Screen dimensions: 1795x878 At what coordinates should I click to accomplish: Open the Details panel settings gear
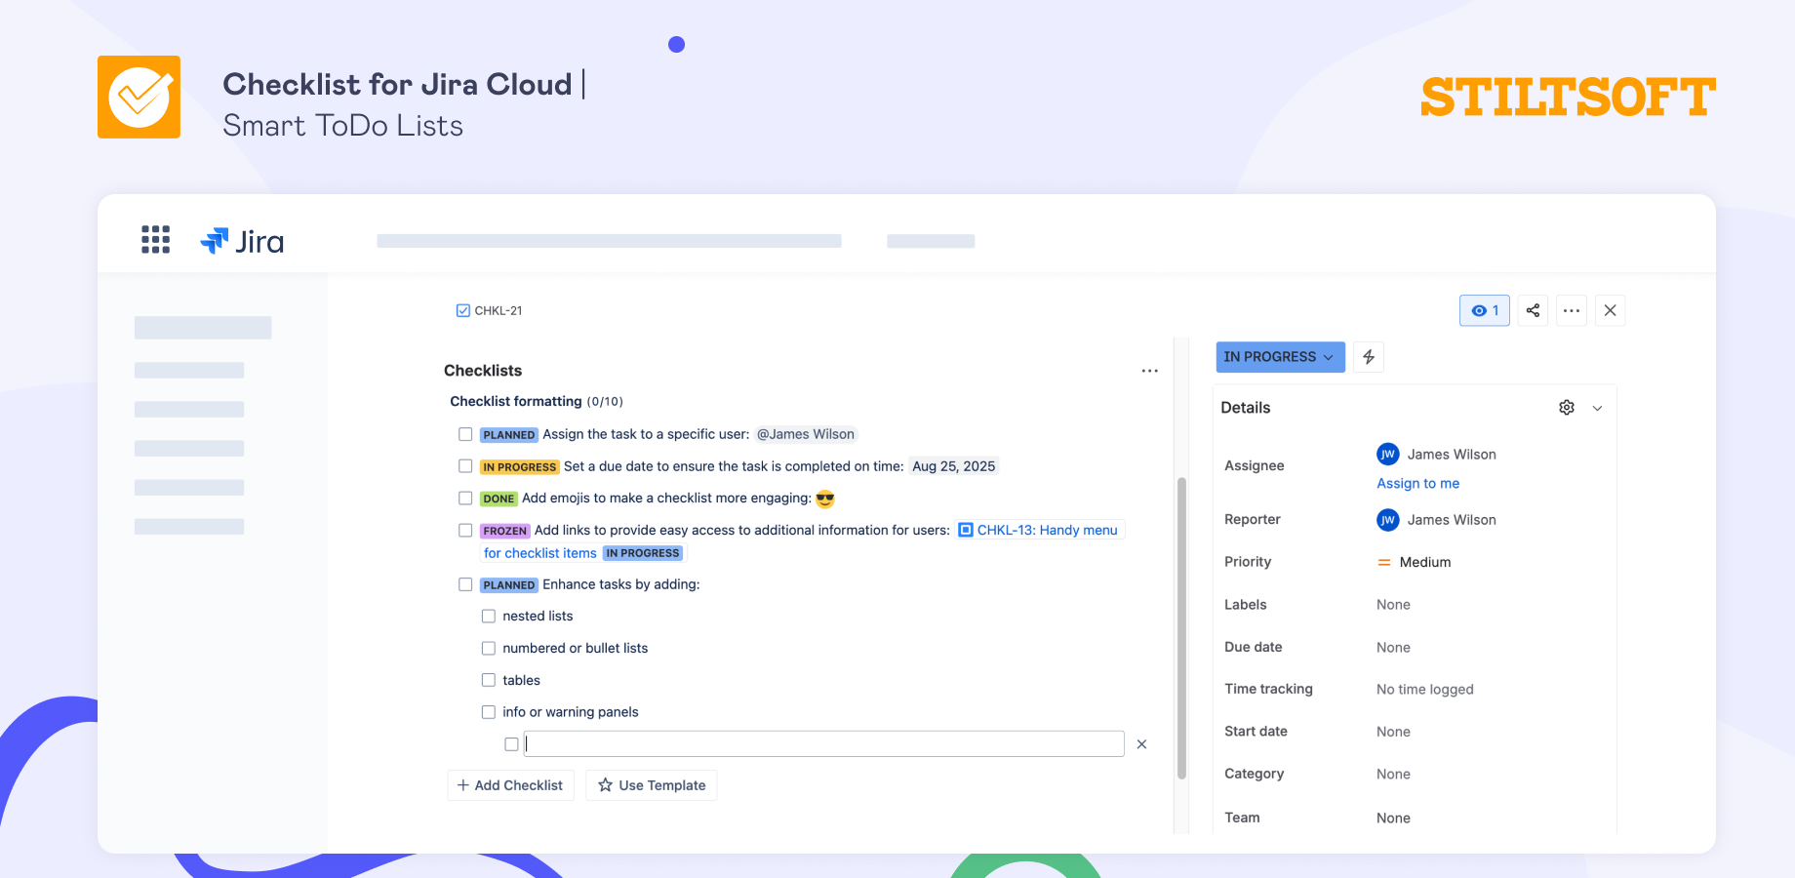tap(1567, 407)
